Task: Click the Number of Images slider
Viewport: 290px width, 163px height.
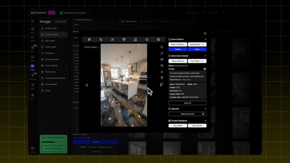Action: click(81, 138)
